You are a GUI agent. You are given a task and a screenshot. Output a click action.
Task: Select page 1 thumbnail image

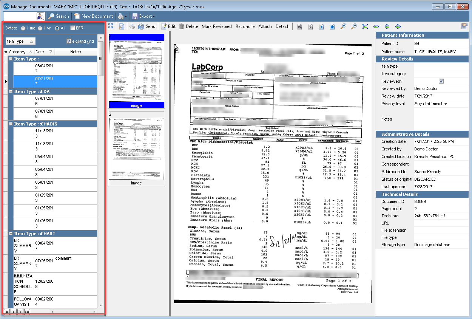[x=136, y=71]
